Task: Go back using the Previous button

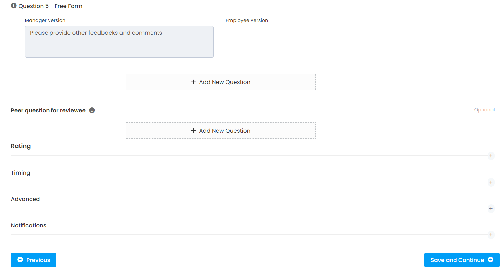Action: click(x=34, y=260)
